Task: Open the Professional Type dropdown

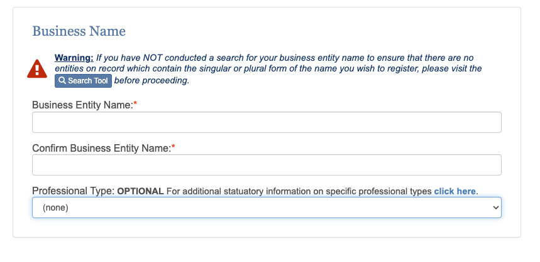Action: [267, 207]
